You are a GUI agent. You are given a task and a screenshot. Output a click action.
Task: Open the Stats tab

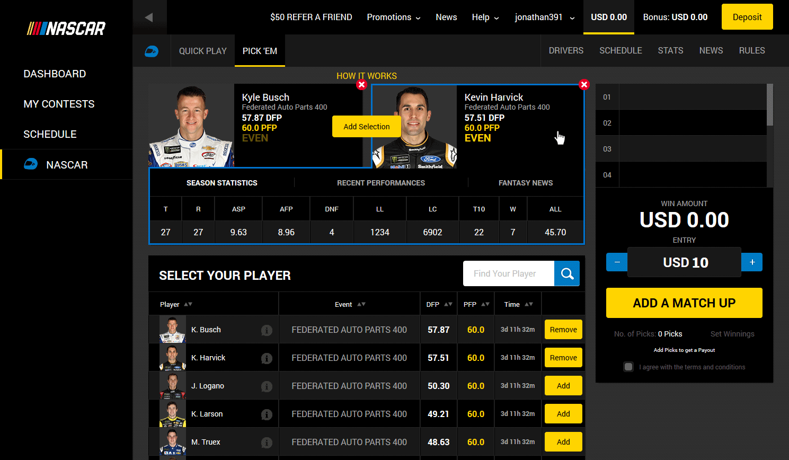coord(670,50)
